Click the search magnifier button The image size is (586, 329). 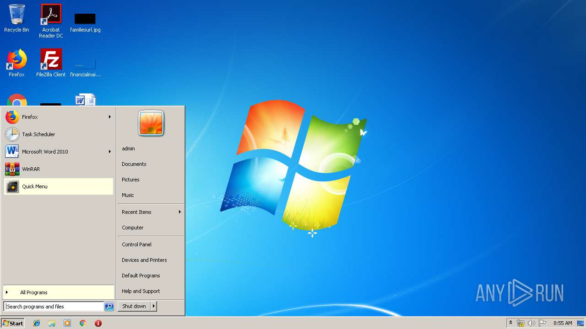(109, 307)
